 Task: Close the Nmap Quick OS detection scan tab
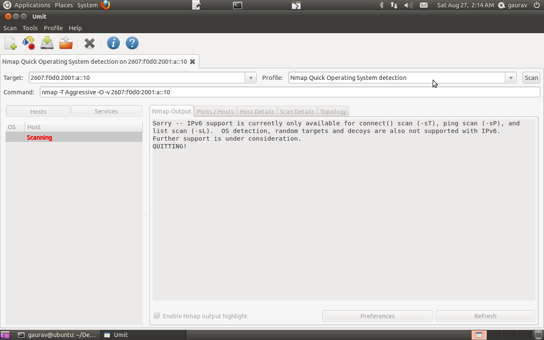[x=193, y=62]
